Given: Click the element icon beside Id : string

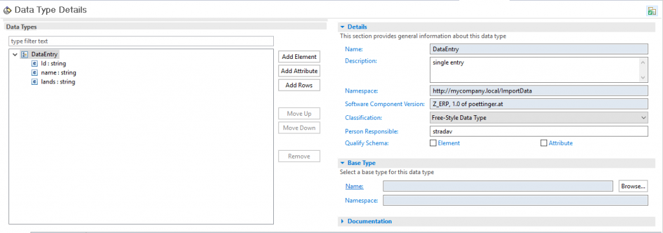Looking at the screenshot, I should pos(35,63).
